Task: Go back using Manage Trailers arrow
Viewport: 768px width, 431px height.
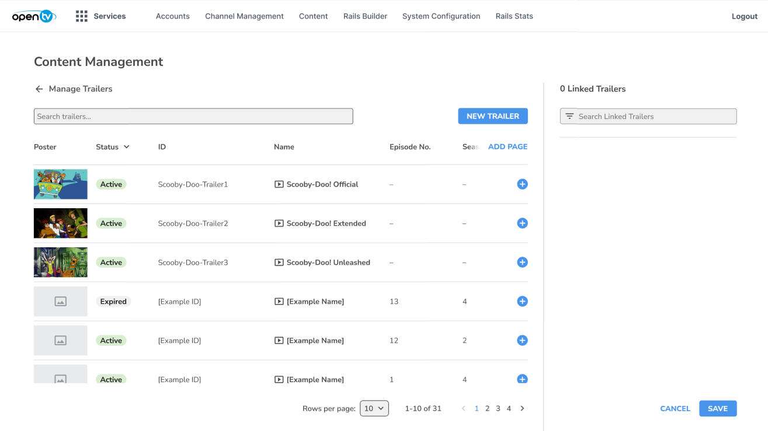Action: point(39,89)
